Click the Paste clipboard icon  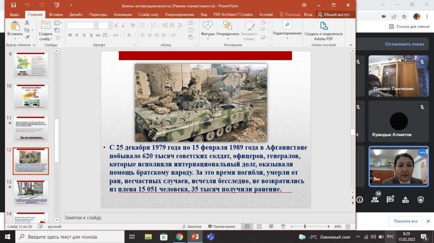(15, 26)
